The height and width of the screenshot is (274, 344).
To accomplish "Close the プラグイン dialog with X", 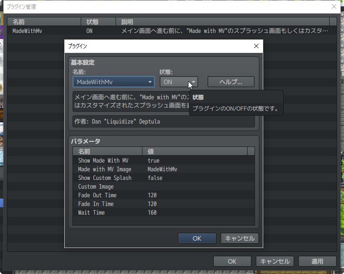I will point(256,46).
